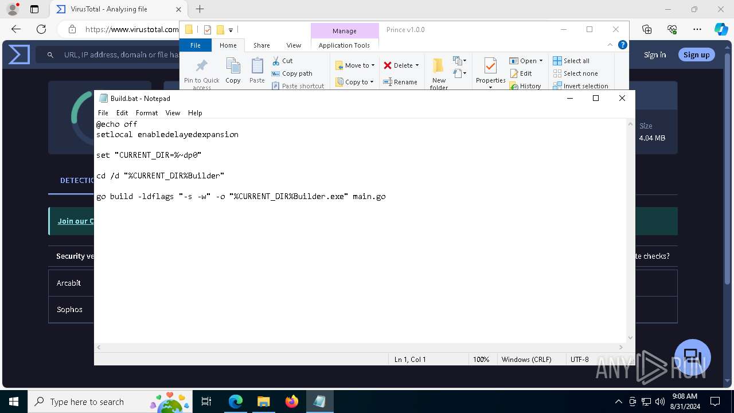Screen dimensions: 734x413
Task: Click Join our Community link on VirusTotal
Action: click(76, 221)
